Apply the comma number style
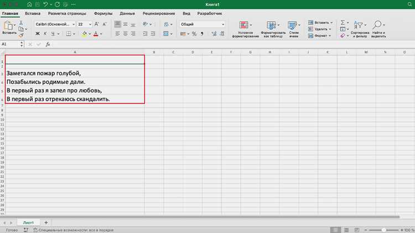415x233 pixels. tap(202, 34)
